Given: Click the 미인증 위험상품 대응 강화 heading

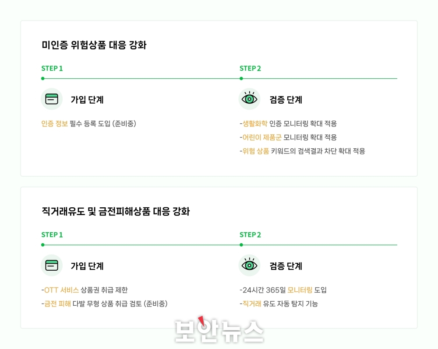Looking at the screenshot, I should point(94,45).
